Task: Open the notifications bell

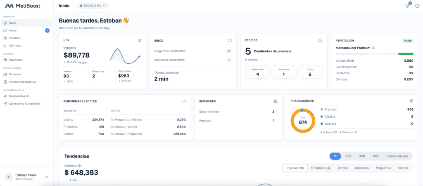Action: tap(407, 6)
